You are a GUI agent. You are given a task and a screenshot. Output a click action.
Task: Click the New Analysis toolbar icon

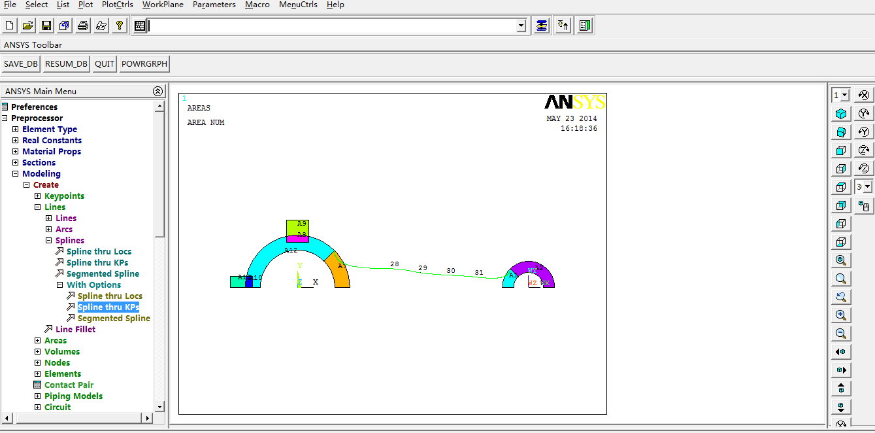tap(10, 26)
